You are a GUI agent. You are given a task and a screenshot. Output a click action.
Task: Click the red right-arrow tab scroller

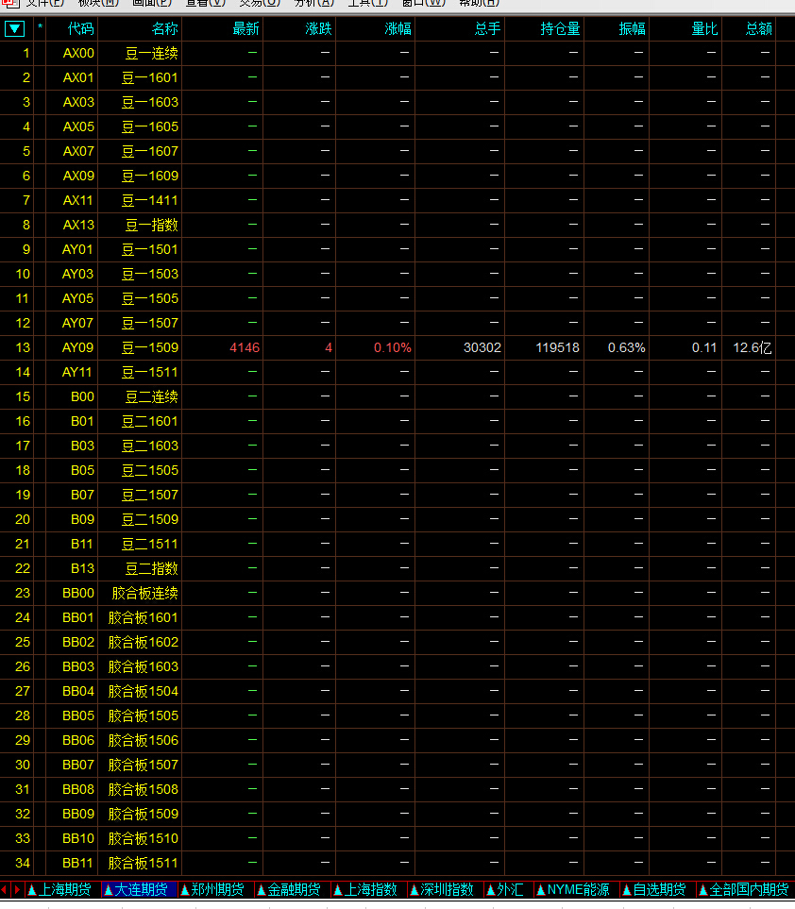(x=17, y=889)
